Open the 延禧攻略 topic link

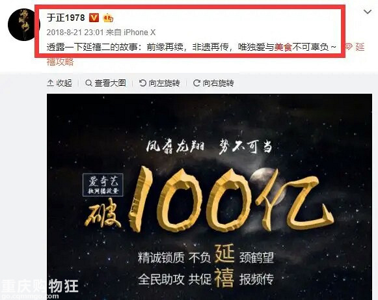pos(60,62)
